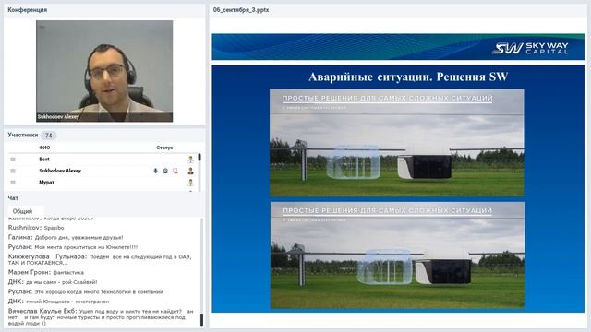This screenshot has width=591, height=332.
Task: Click the participants list scrollbar
Action: [199, 172]
